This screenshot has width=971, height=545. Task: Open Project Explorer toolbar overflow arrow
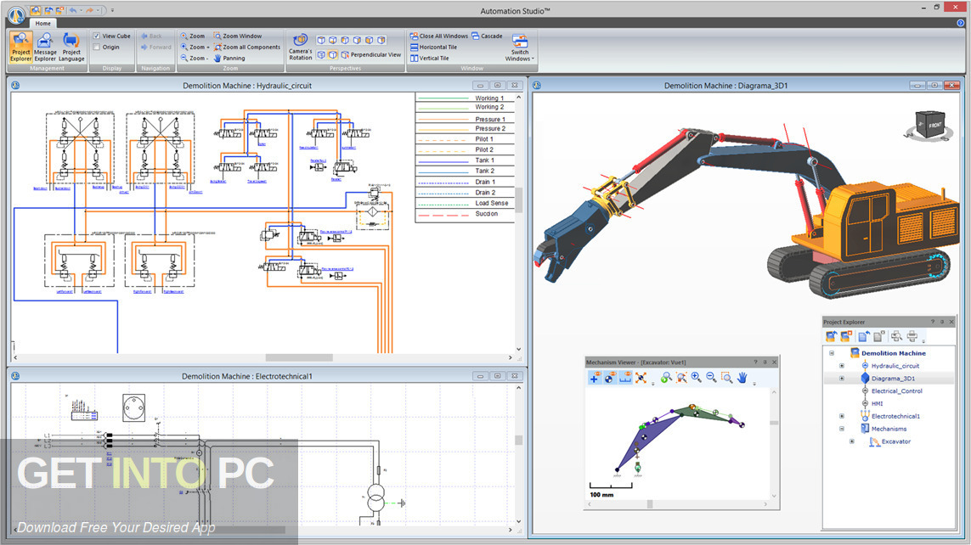(923, 341)
